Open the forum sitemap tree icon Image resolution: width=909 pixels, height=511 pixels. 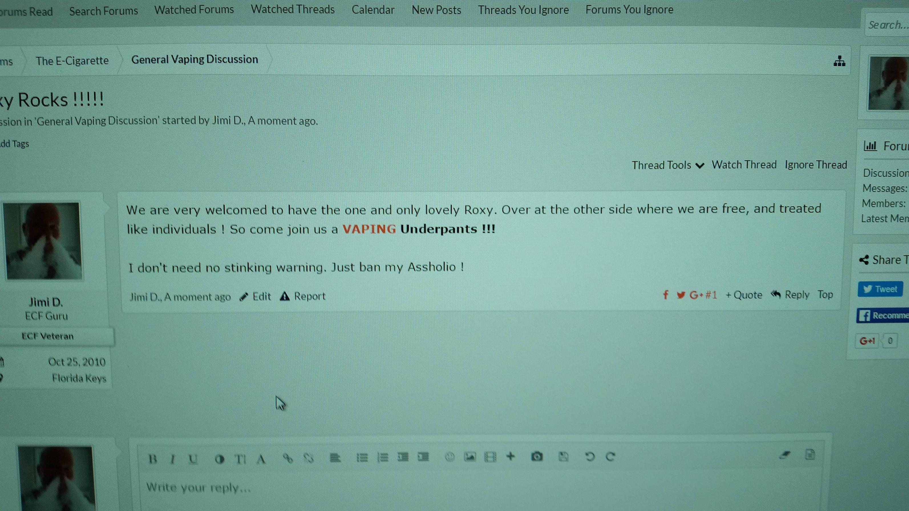coord(839,61)
